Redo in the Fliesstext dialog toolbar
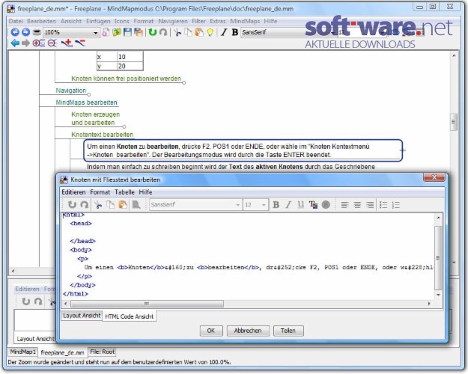Image resolution: width=468 pixels, height=374 pixels. 85,205
